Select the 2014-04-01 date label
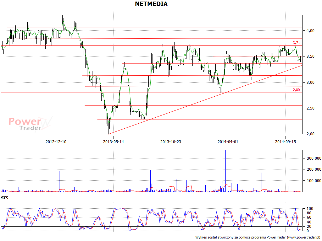The height and width of the screenshot is (241, 322). tap(228, 142)
